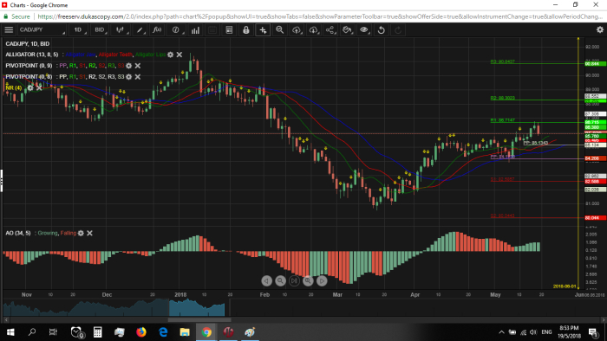The image size is (607, 341).
Task: Open the CAD/JPY instrument dropdown
Action: pos(42,29)
